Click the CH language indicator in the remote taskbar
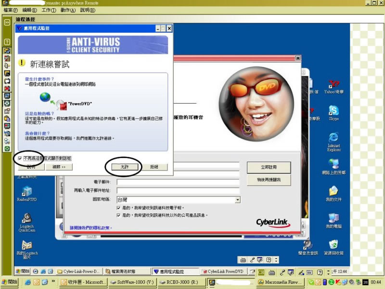 click(x=261, y=272)
